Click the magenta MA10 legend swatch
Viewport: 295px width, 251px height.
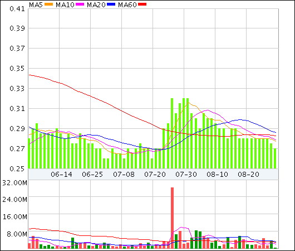(x=80, y=4)
